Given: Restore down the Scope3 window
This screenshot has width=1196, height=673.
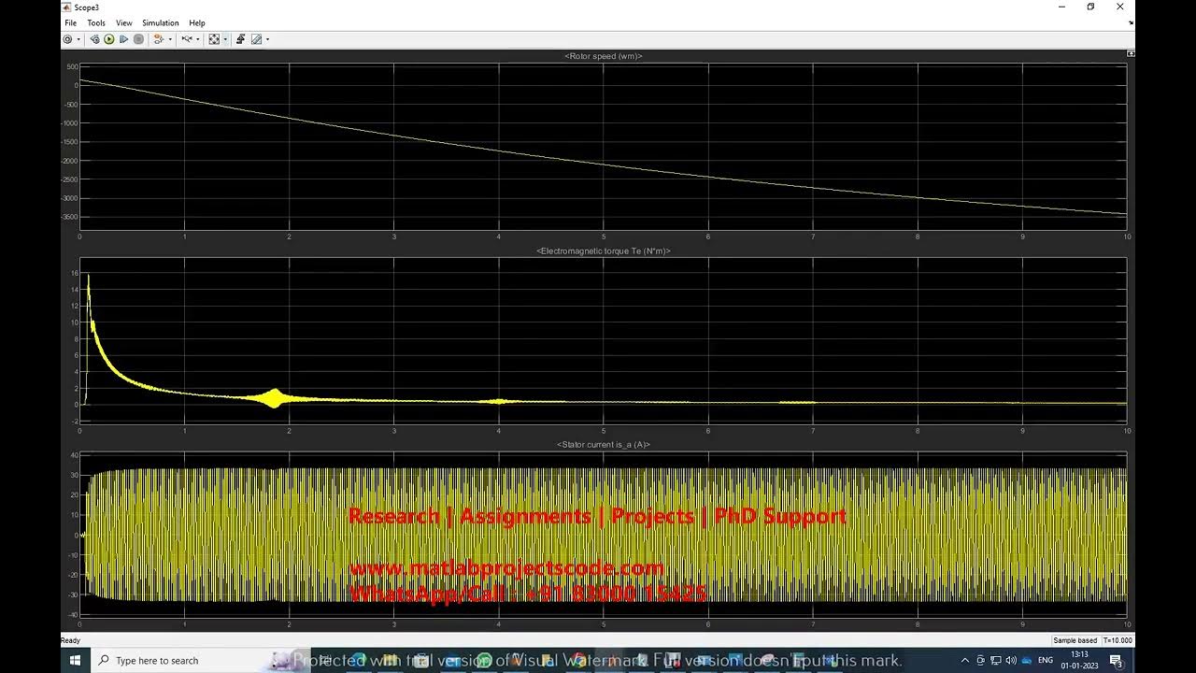Looking at the screenshot, I should (1090, 7).
